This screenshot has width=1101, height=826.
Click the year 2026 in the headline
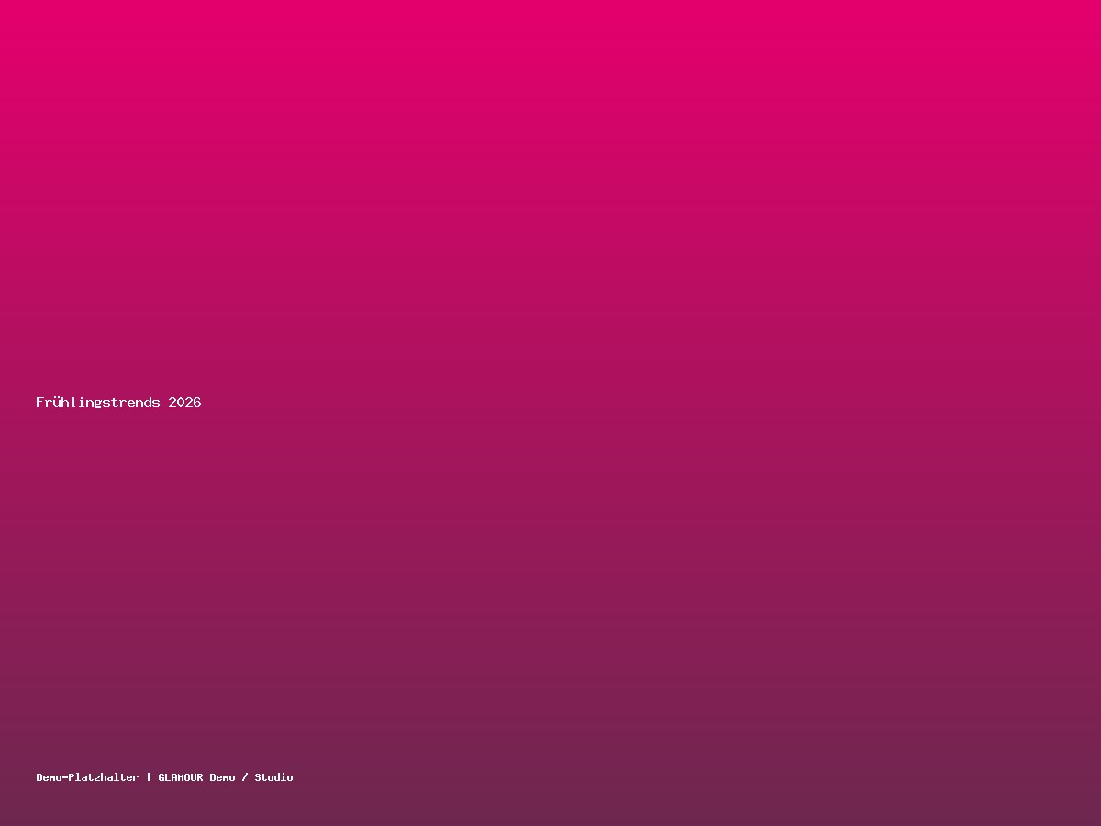(184, 402)
